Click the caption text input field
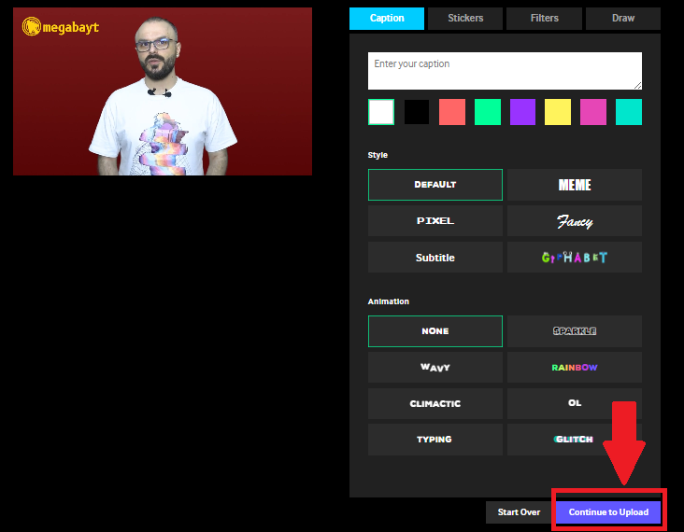The height and width of the screenshot is (532, 684). pos(505,71)
